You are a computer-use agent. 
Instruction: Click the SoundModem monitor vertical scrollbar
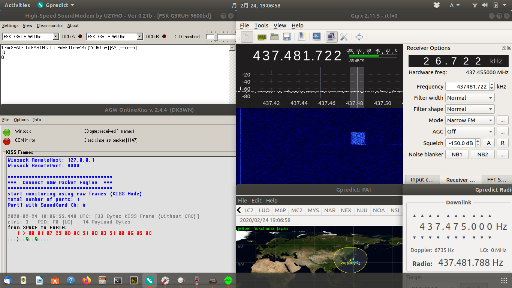(x=233, y=75)
